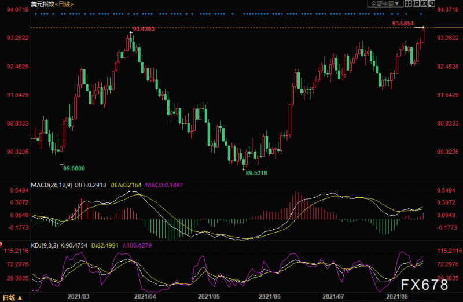Click the 89.5318 low price label
The height and width of the screenshot is (302, 463).
click(257, 172)
